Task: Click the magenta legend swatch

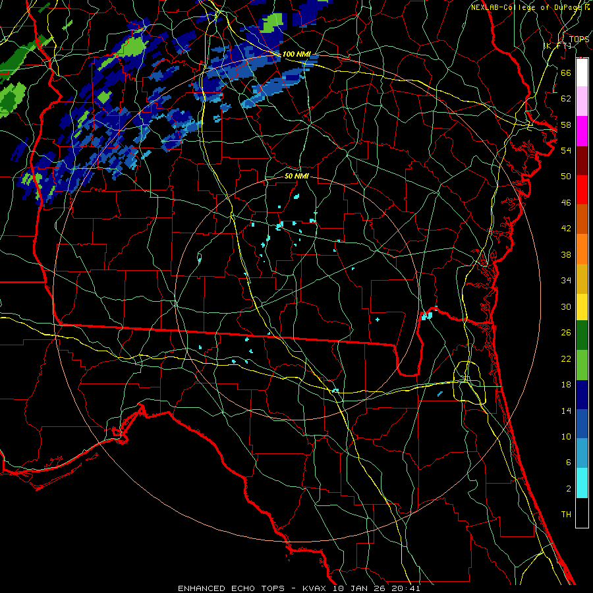Action: point(582,131)
